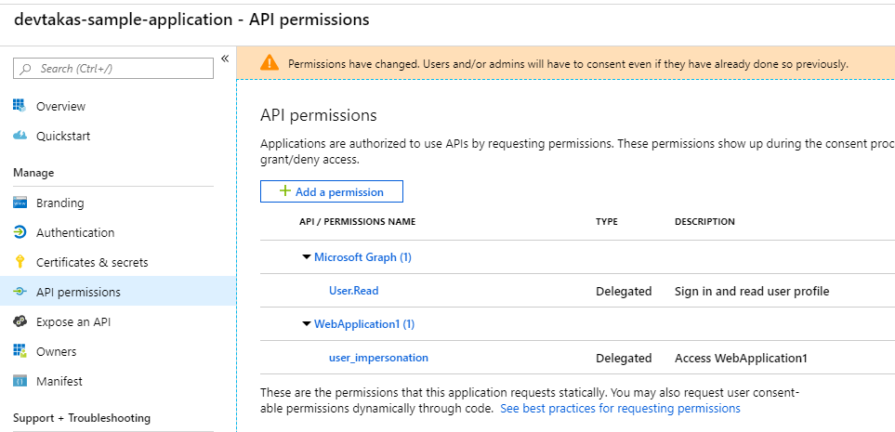895x432 pixels.
Task: Click the Authentication circular arrow icon
Action: point(20,232)
